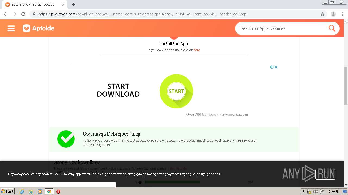Click the green START download button
This screenshot has width=348, height=195.
(x=176, y=91)
